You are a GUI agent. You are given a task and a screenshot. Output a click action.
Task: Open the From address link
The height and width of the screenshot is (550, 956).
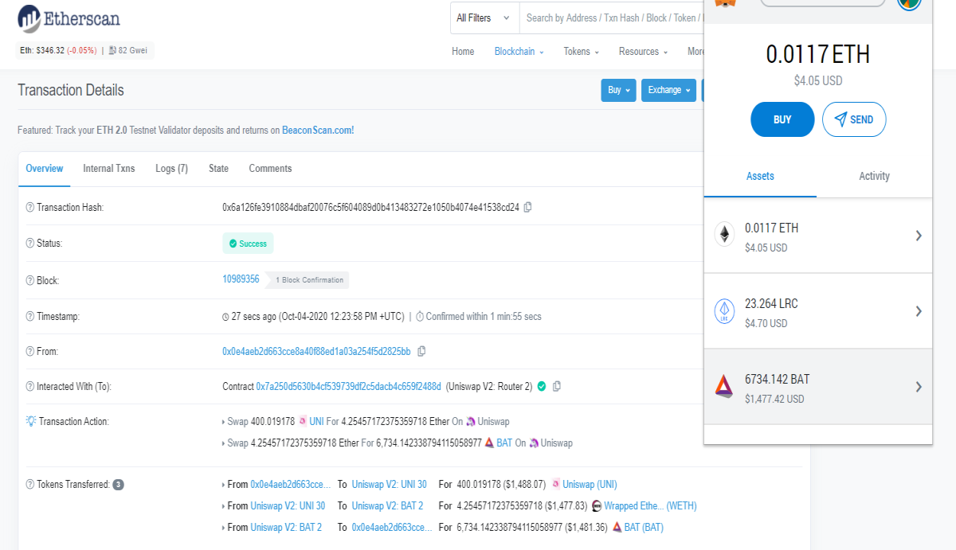coord(316,351)
